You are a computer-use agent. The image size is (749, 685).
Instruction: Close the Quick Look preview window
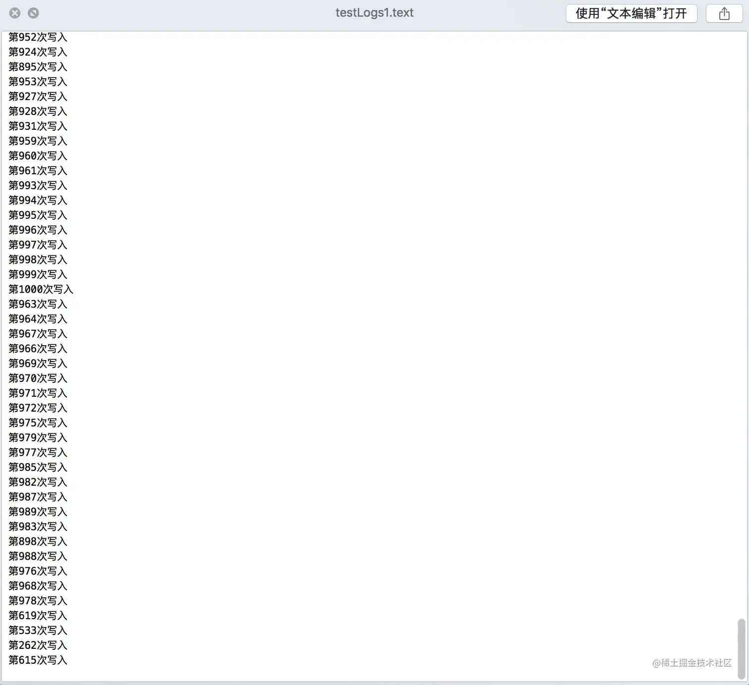point(15,13)
